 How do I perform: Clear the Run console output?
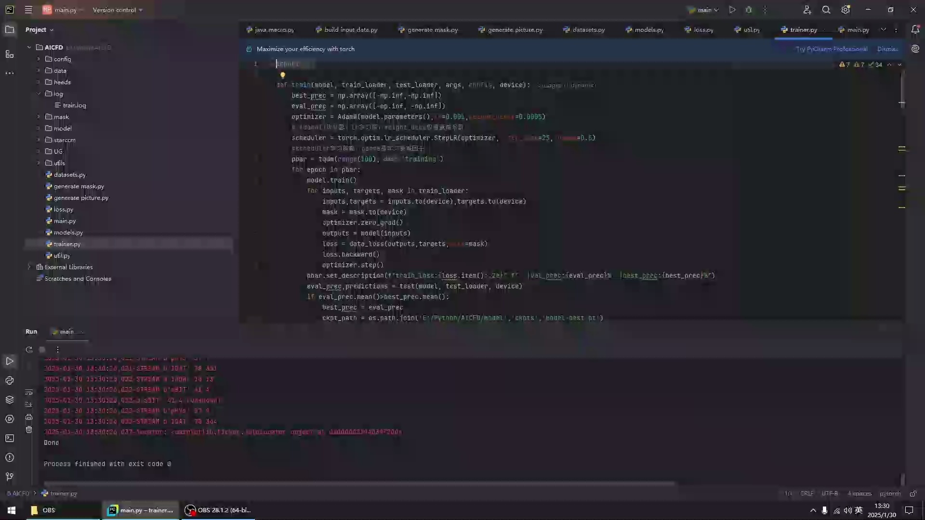point(29,430)
